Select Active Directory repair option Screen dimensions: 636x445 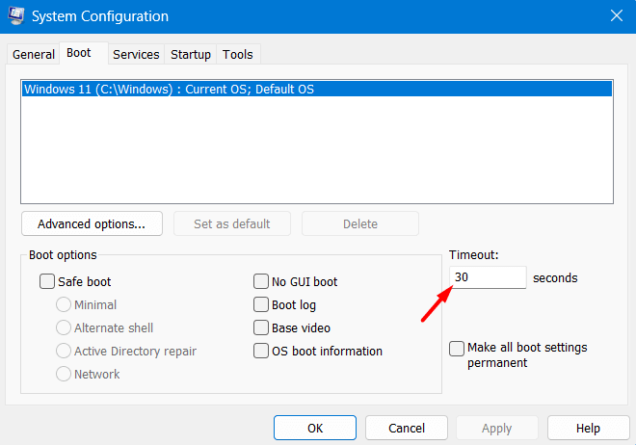click(64, 351)
